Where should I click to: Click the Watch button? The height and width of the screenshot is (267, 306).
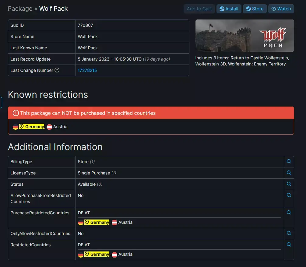pyautogui.click(x=281, y=9)
